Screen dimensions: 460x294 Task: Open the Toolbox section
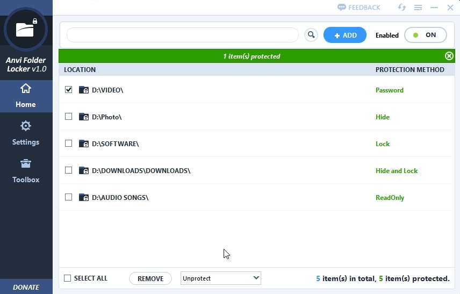coord(26,171)
